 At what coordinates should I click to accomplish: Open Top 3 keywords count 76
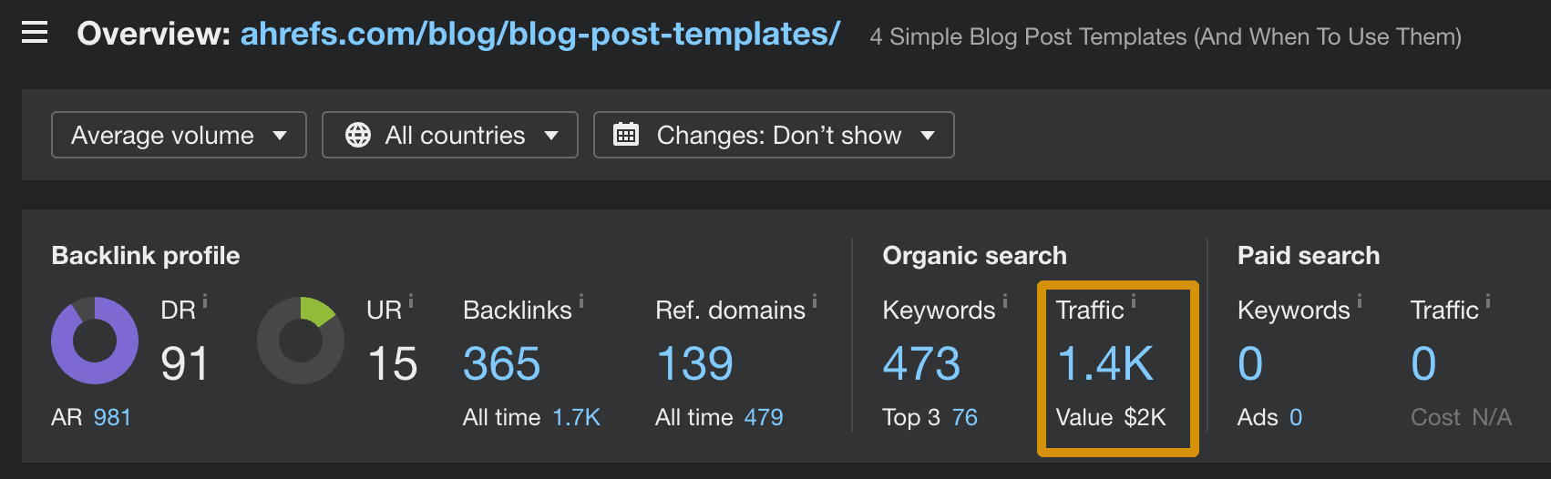pyautogui.click(x=964, y=417)
